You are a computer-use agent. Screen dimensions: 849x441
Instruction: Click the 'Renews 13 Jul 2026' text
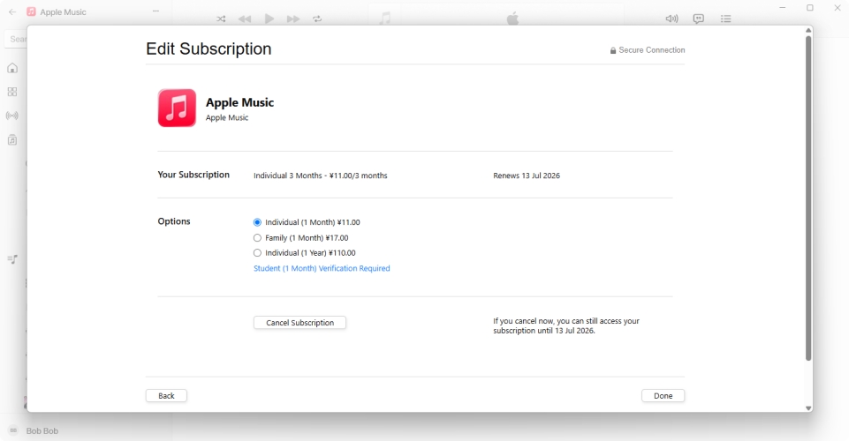(527, 176)
